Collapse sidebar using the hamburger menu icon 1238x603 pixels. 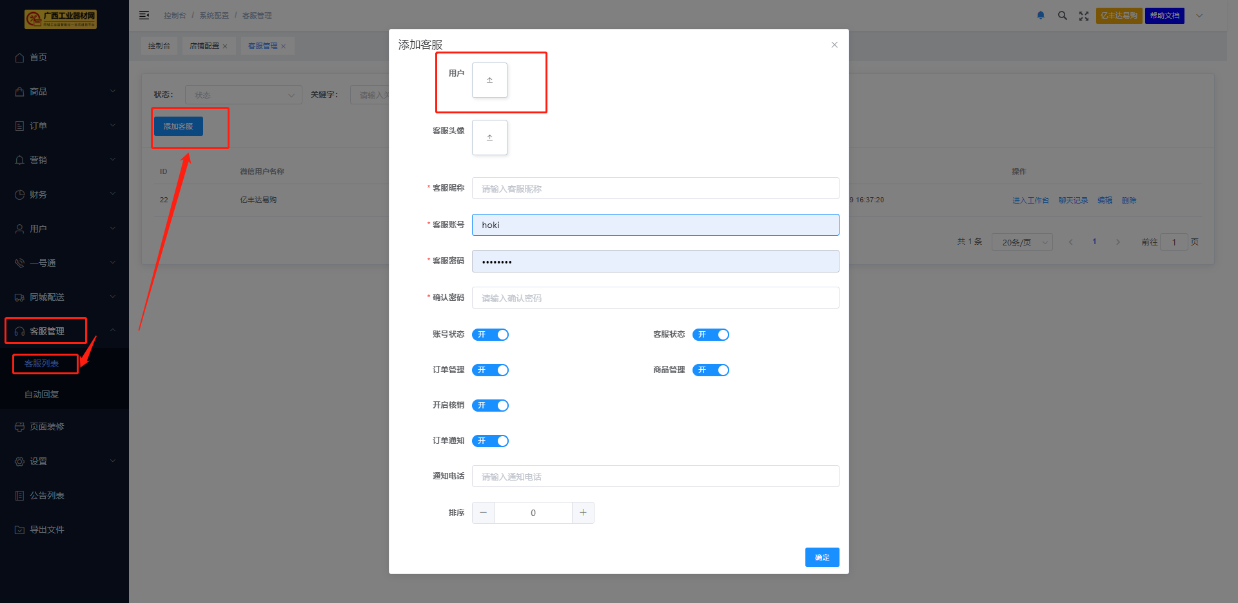coord(144,15)
